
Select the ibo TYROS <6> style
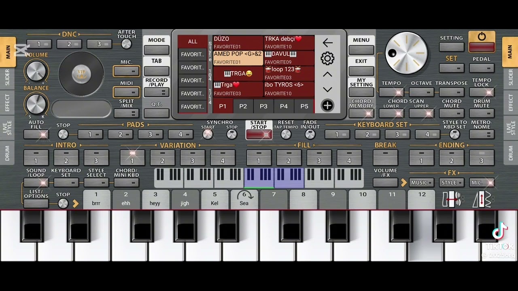289,89
